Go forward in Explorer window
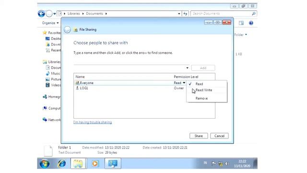The image size is (307, 173). 49,14
